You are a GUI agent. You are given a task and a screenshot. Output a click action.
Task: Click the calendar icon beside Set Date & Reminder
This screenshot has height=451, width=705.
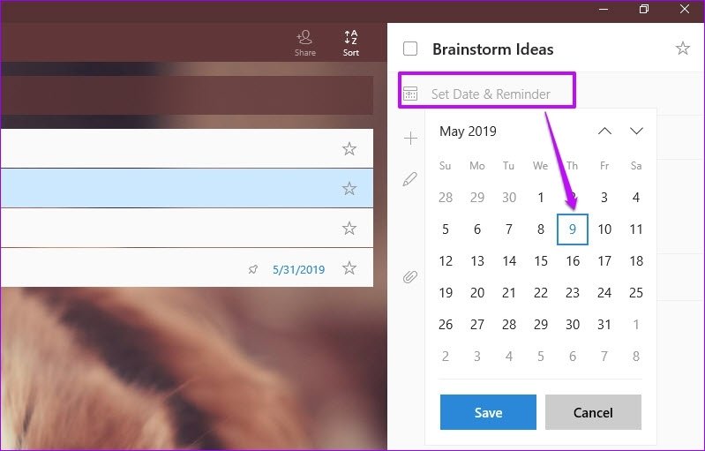[410, 94]
